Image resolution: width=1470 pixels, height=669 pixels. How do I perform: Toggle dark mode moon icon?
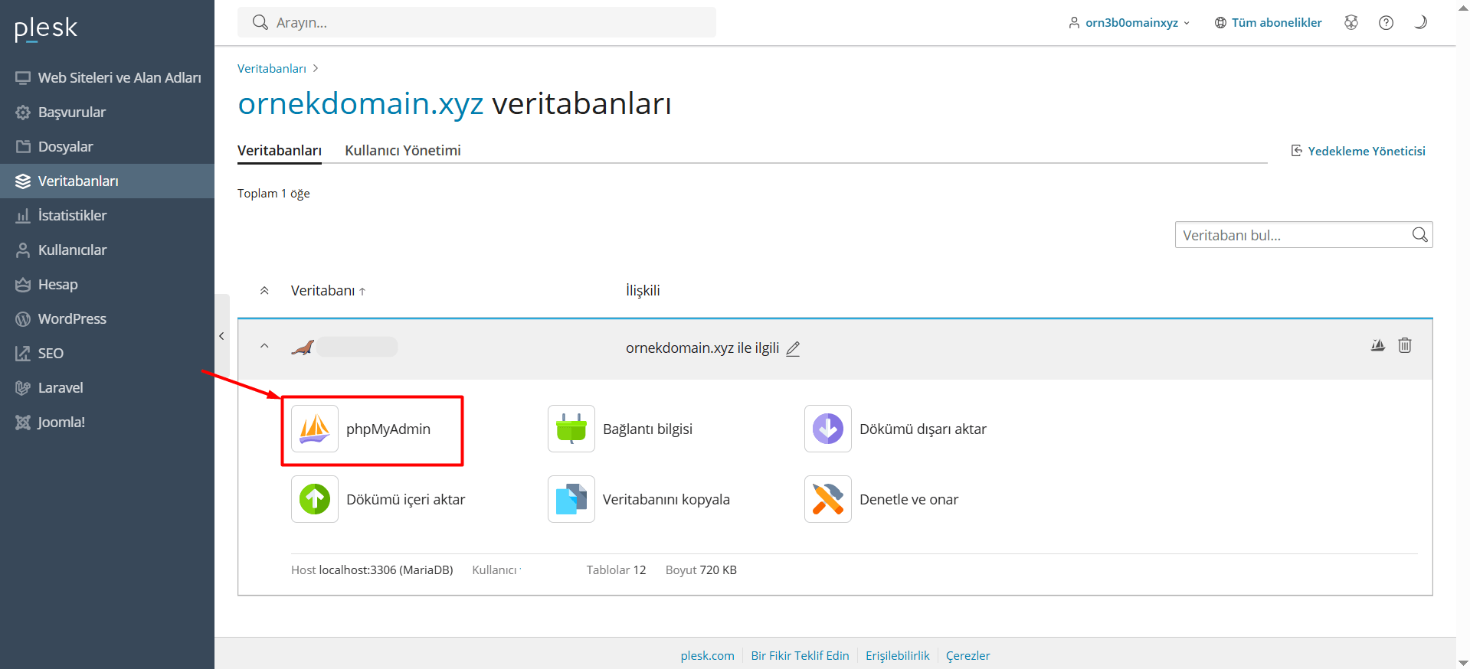1420,22
